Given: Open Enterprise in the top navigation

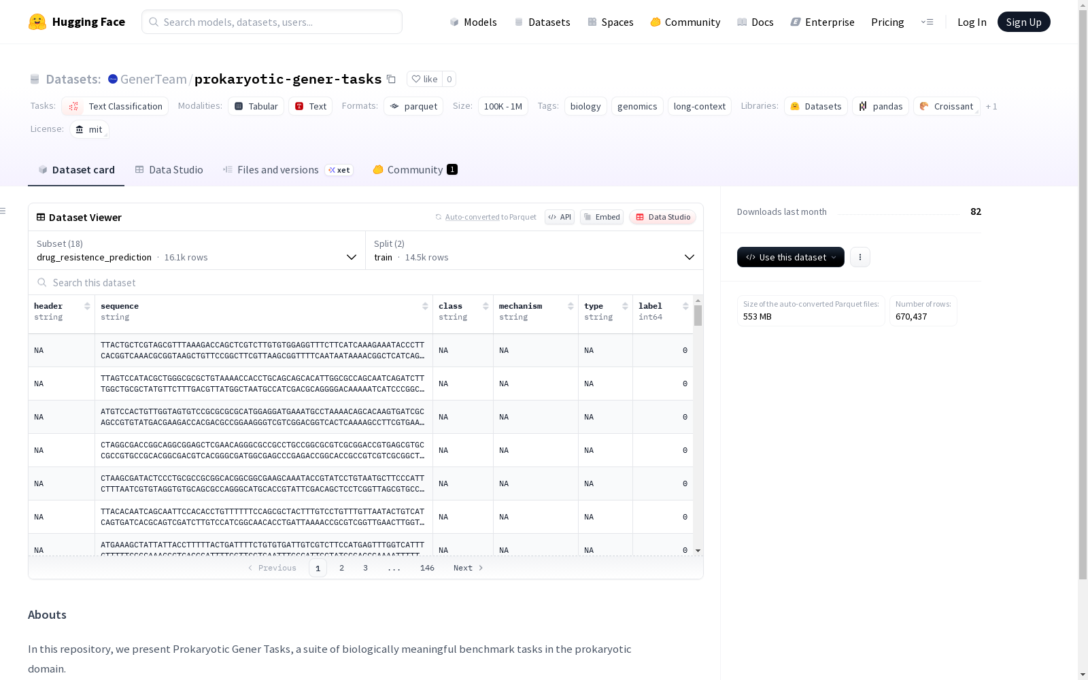Looking at the screenshot, I should click(822, 22).
